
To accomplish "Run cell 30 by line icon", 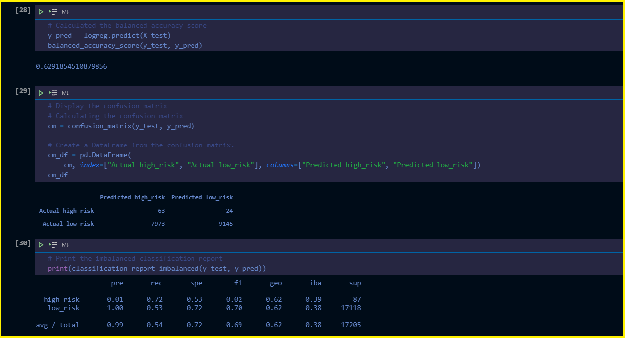I will point(53,245).
